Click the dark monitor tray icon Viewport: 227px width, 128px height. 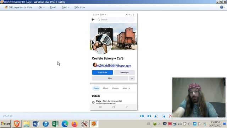pyautogui.click(x=165, y=124)
